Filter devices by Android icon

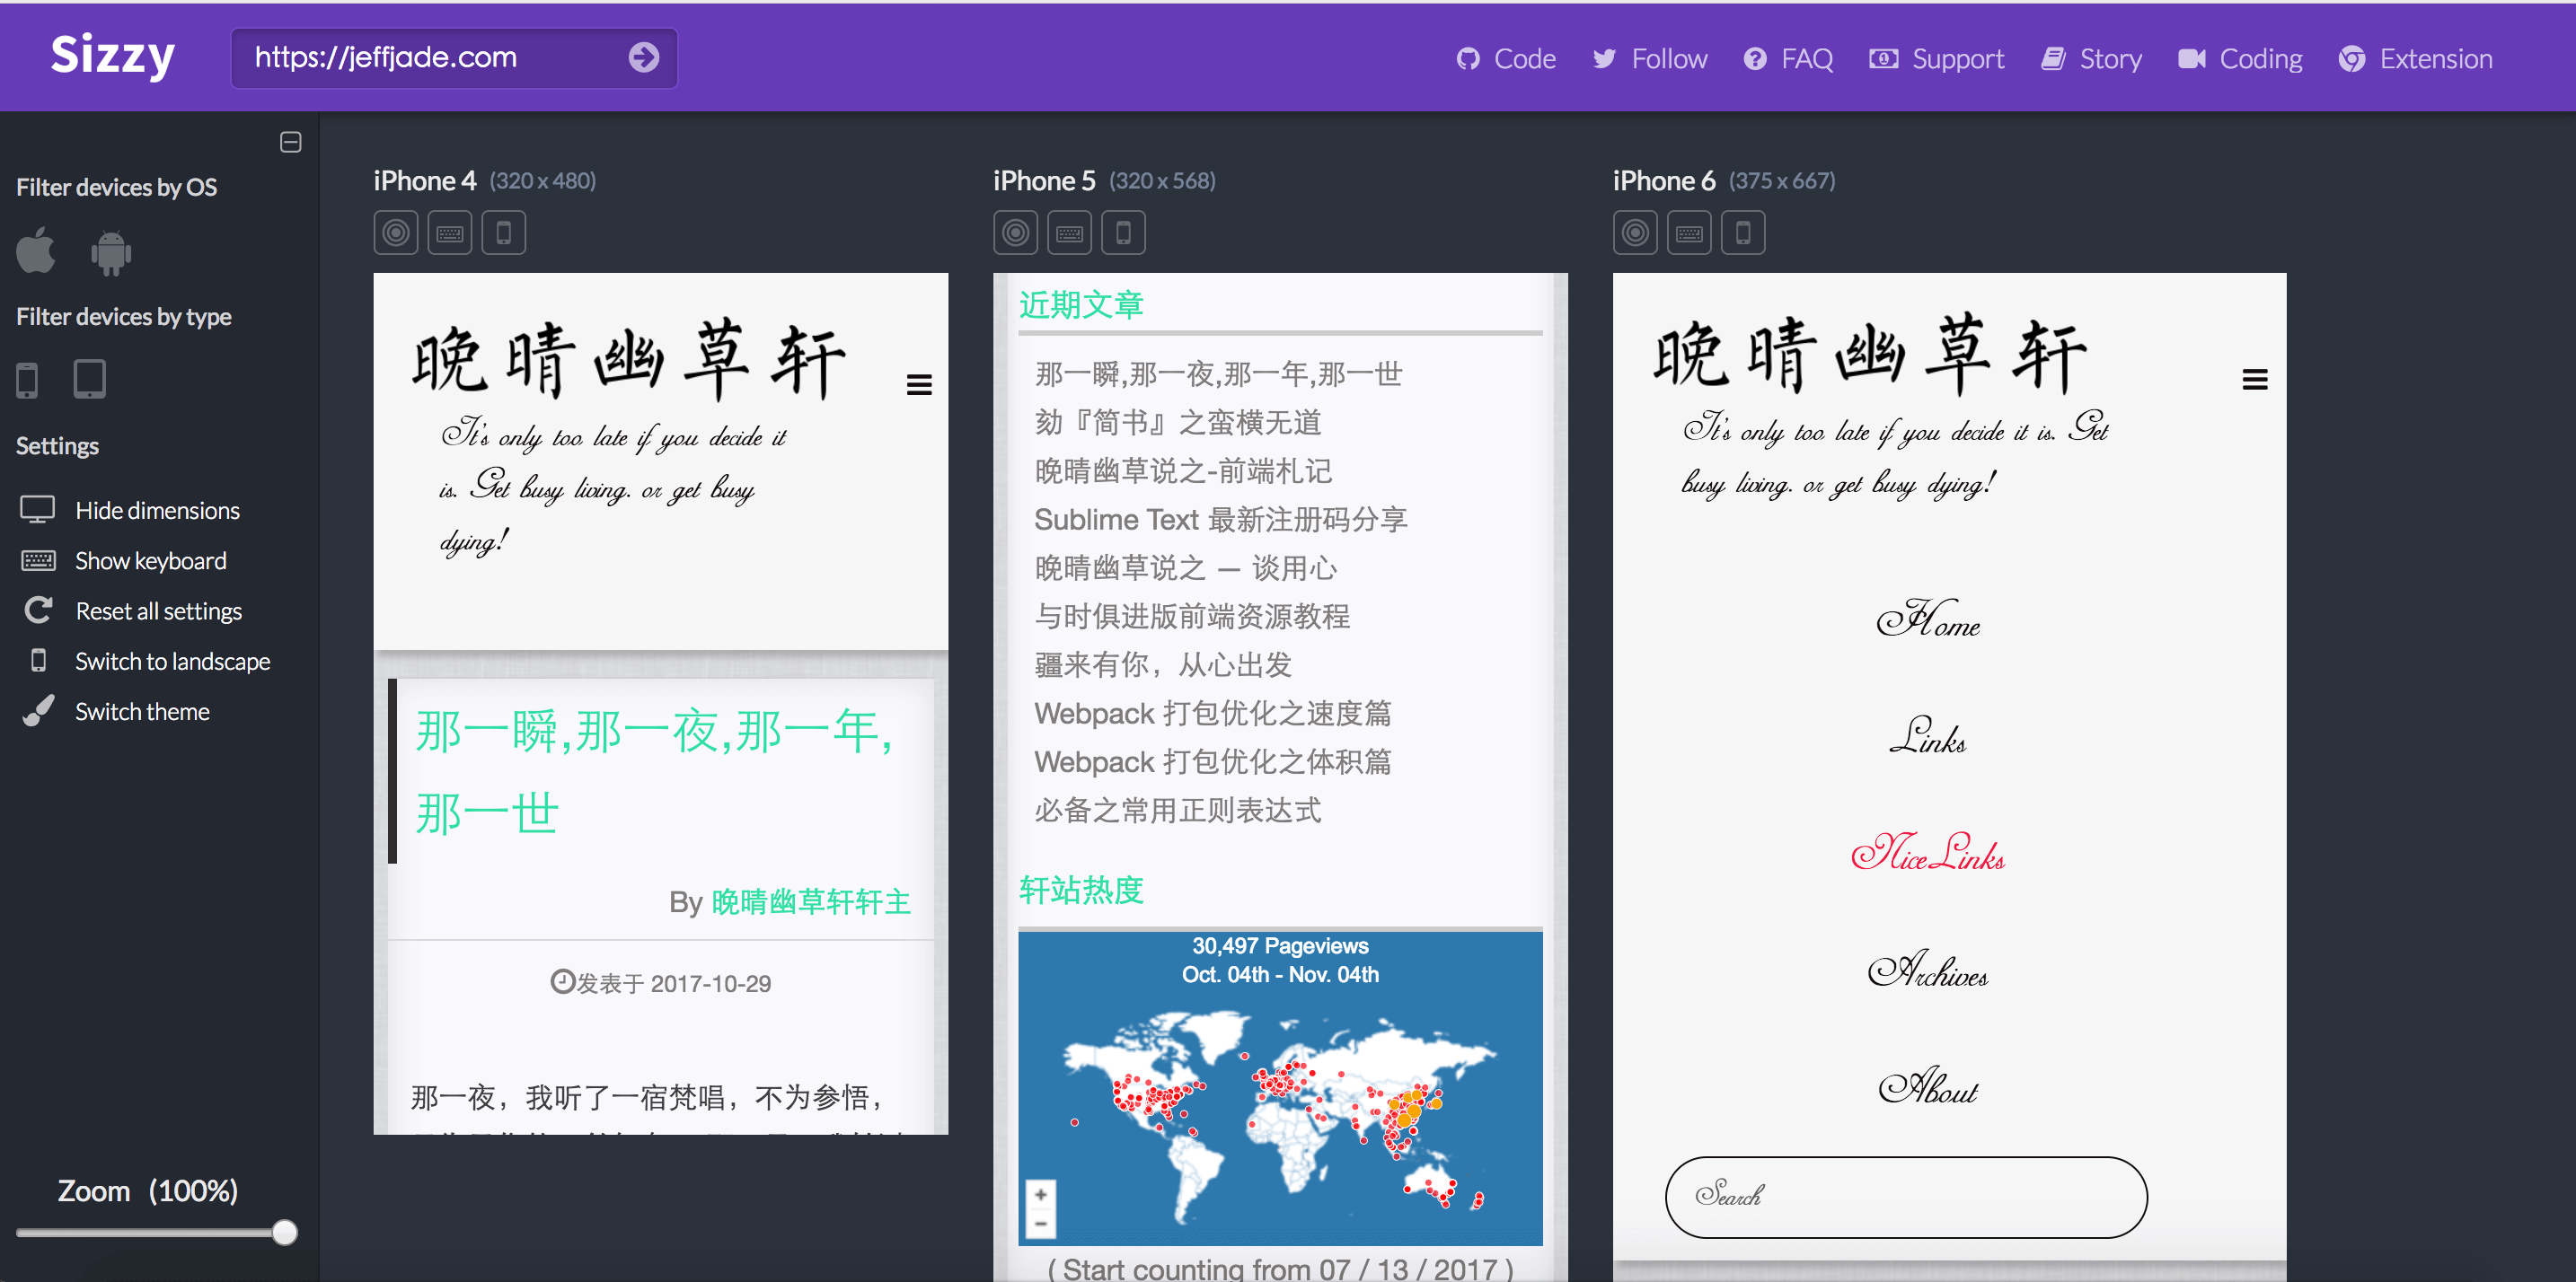[111, 253]
